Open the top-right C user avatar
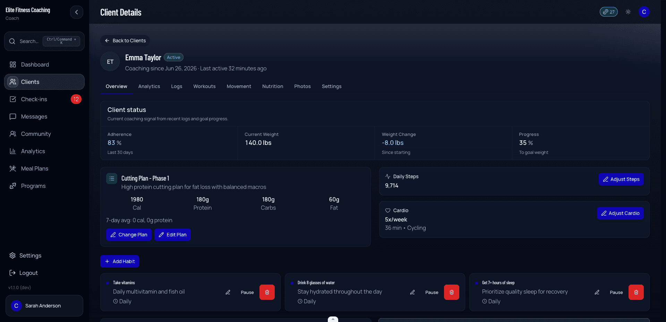 644,12
